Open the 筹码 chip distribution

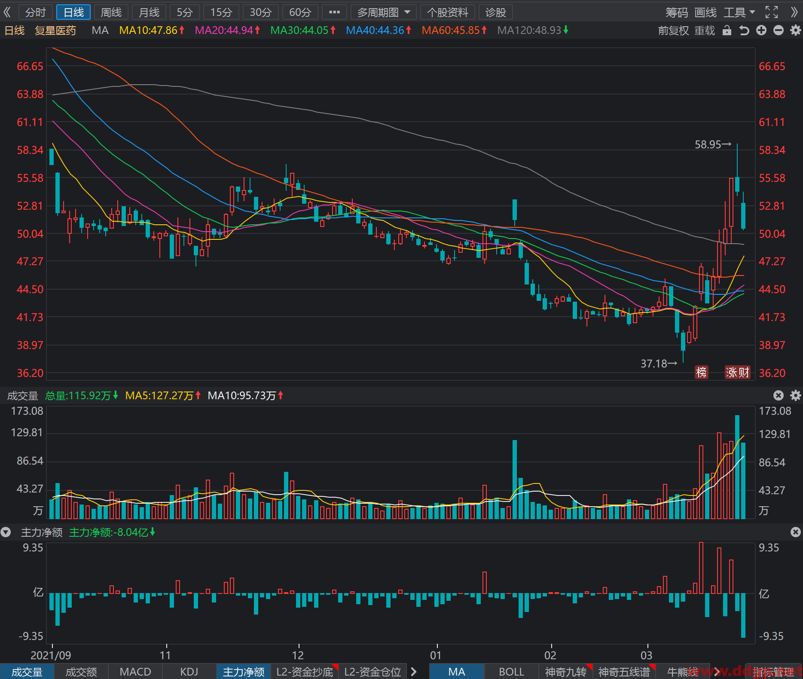tap(677, 12)
